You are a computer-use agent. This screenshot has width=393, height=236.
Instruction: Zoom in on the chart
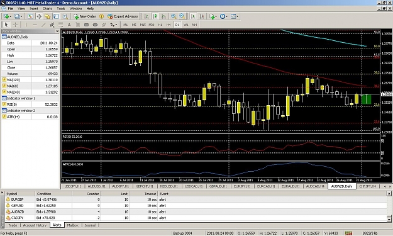(x=174, y=16)
